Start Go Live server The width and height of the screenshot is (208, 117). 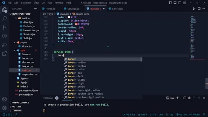click(181, 115)
